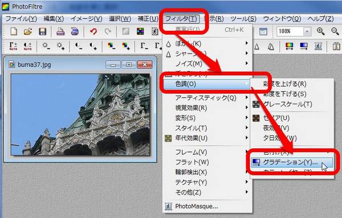Click the scanner import icon
Screen dimensions: 342x218
coord(75,31)
